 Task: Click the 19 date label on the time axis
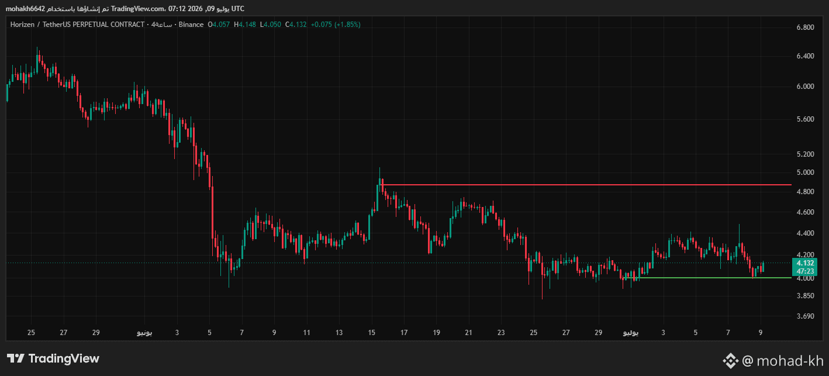[436, 333]
